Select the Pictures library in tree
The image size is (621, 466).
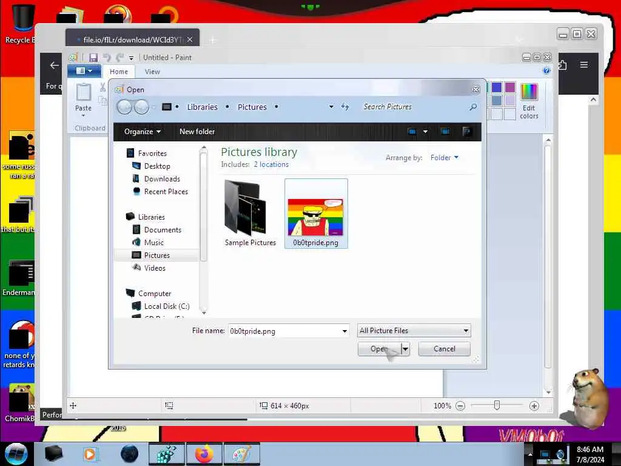tap(157, 255)
